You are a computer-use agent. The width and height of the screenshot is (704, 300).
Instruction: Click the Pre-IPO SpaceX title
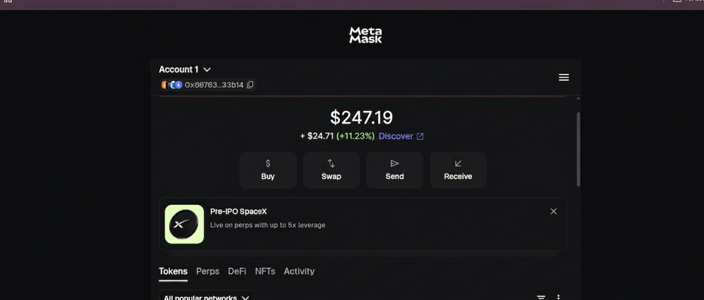tap(238, 212)
